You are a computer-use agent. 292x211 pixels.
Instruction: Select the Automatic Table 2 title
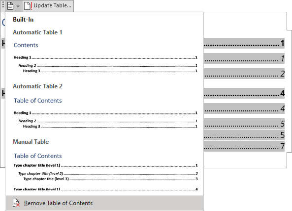(x=37, y=86)
